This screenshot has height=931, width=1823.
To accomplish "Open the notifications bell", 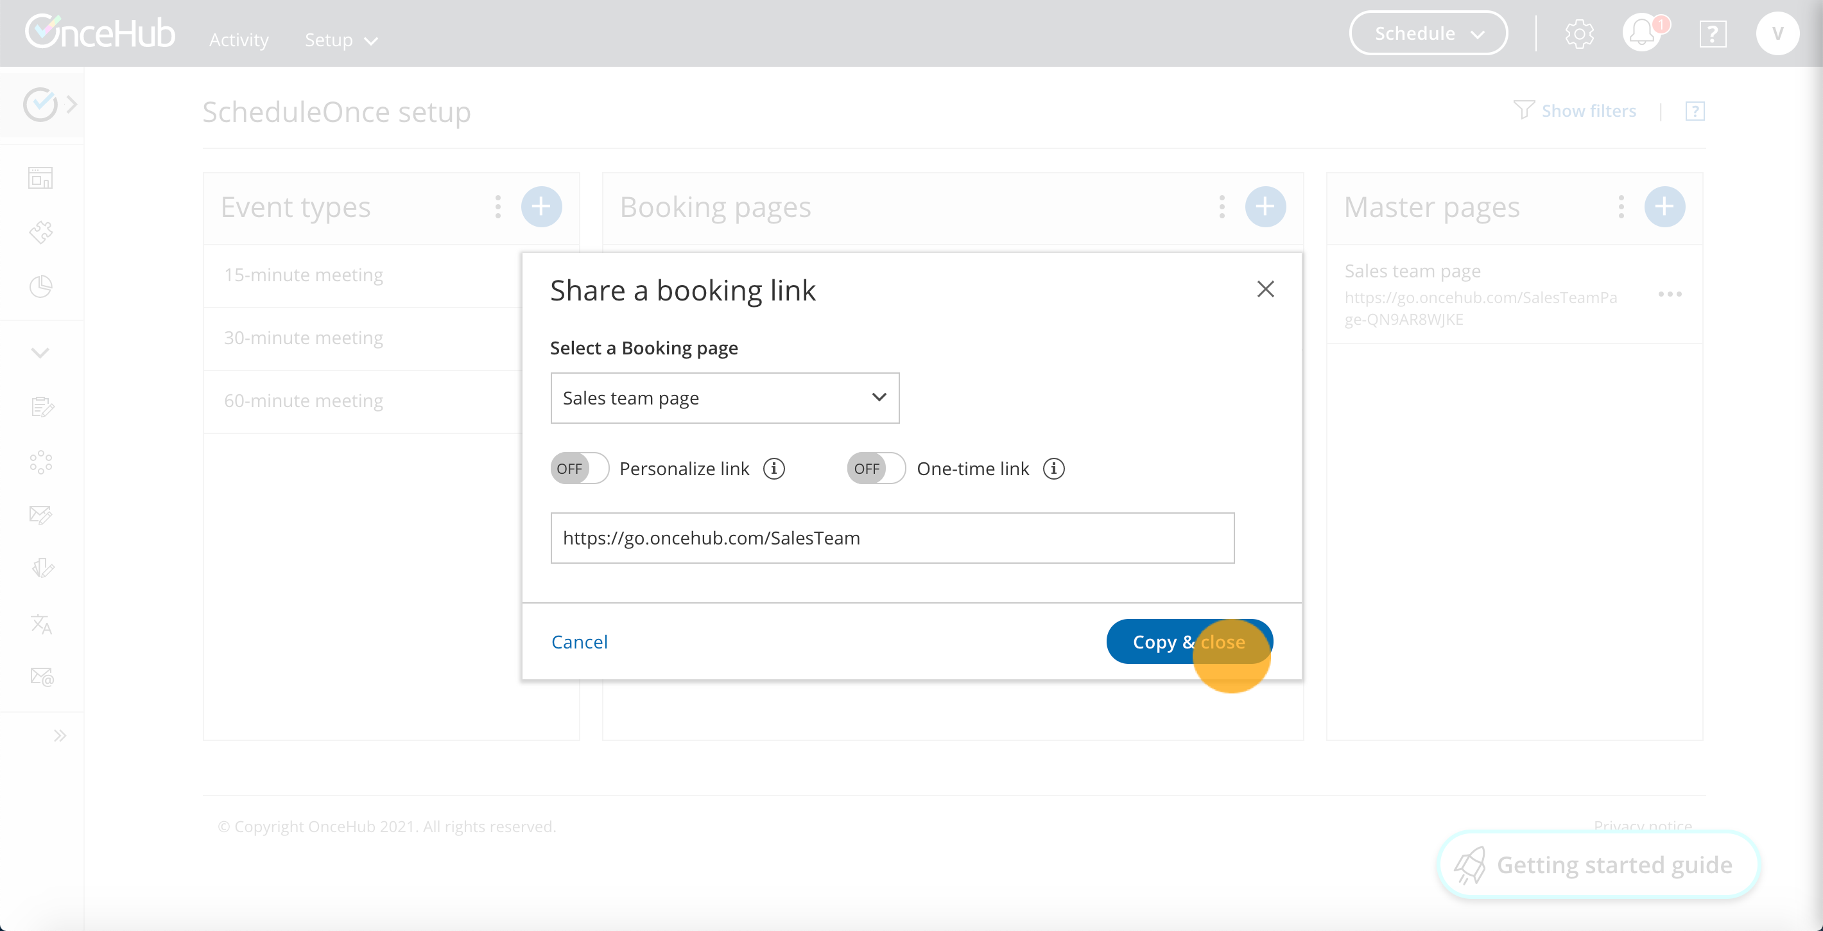I will 1643,33.
